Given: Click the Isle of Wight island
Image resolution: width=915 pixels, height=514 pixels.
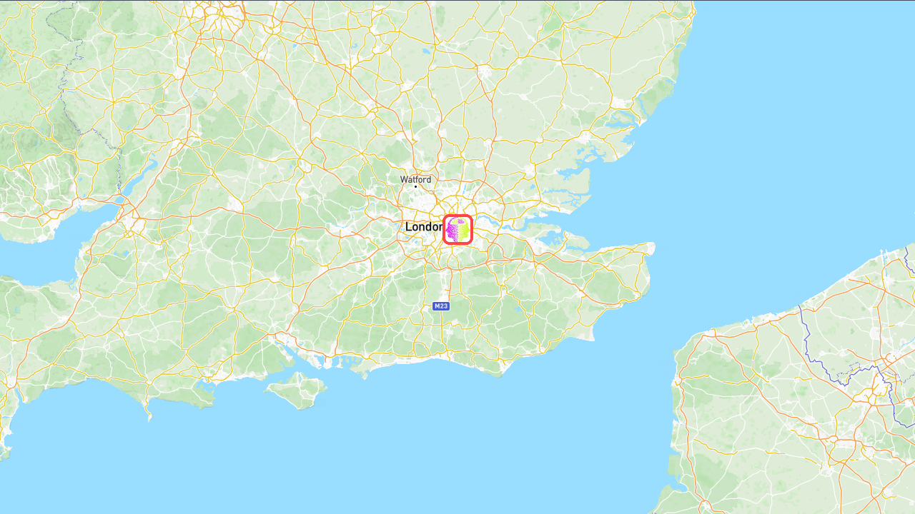Looking at the screenshot, I should click(297, 390).
